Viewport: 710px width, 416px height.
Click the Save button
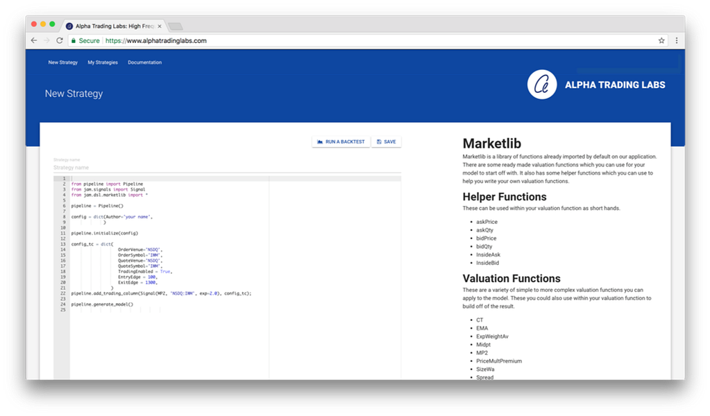pyautogui.click(x=387, y=141)
